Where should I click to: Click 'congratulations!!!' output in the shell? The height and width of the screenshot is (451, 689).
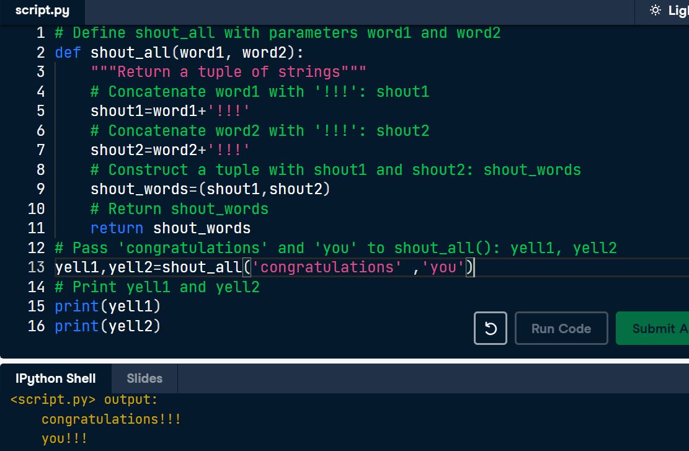(111, 419)
